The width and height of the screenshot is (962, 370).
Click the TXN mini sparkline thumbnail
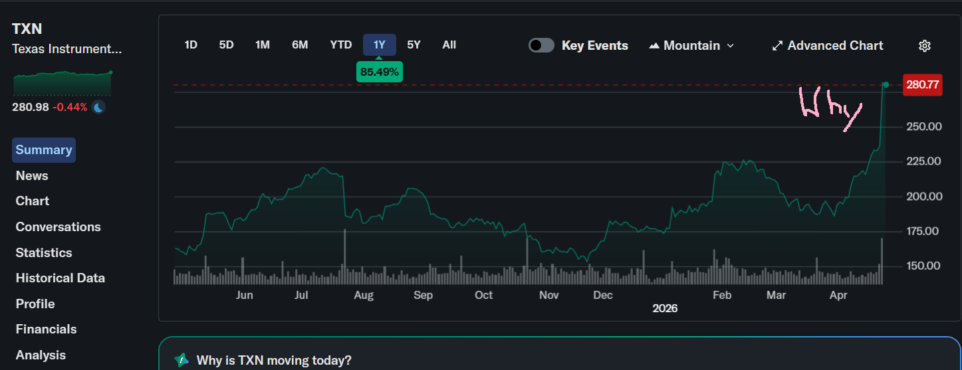(x=62, y=83)
